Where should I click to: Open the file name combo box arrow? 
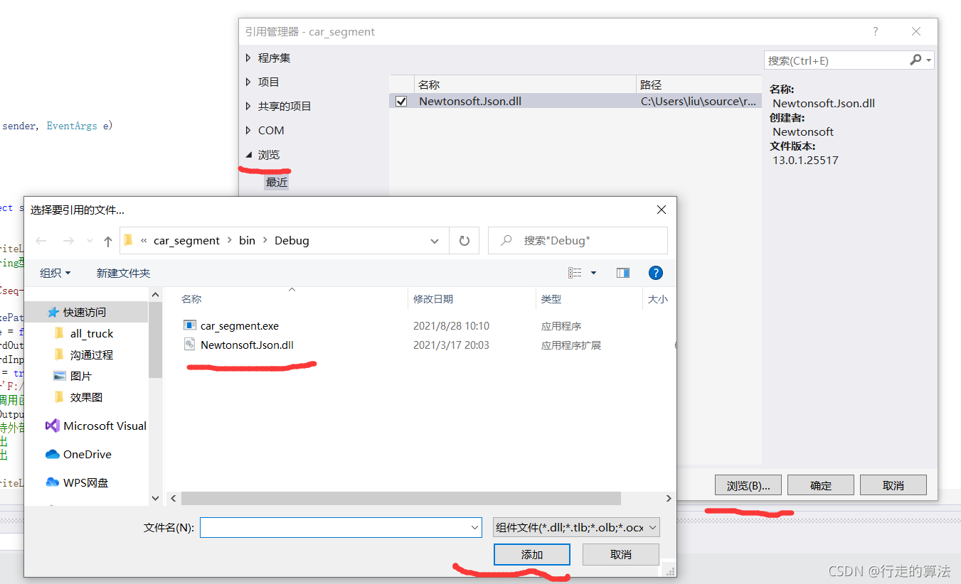pos(473,527)
